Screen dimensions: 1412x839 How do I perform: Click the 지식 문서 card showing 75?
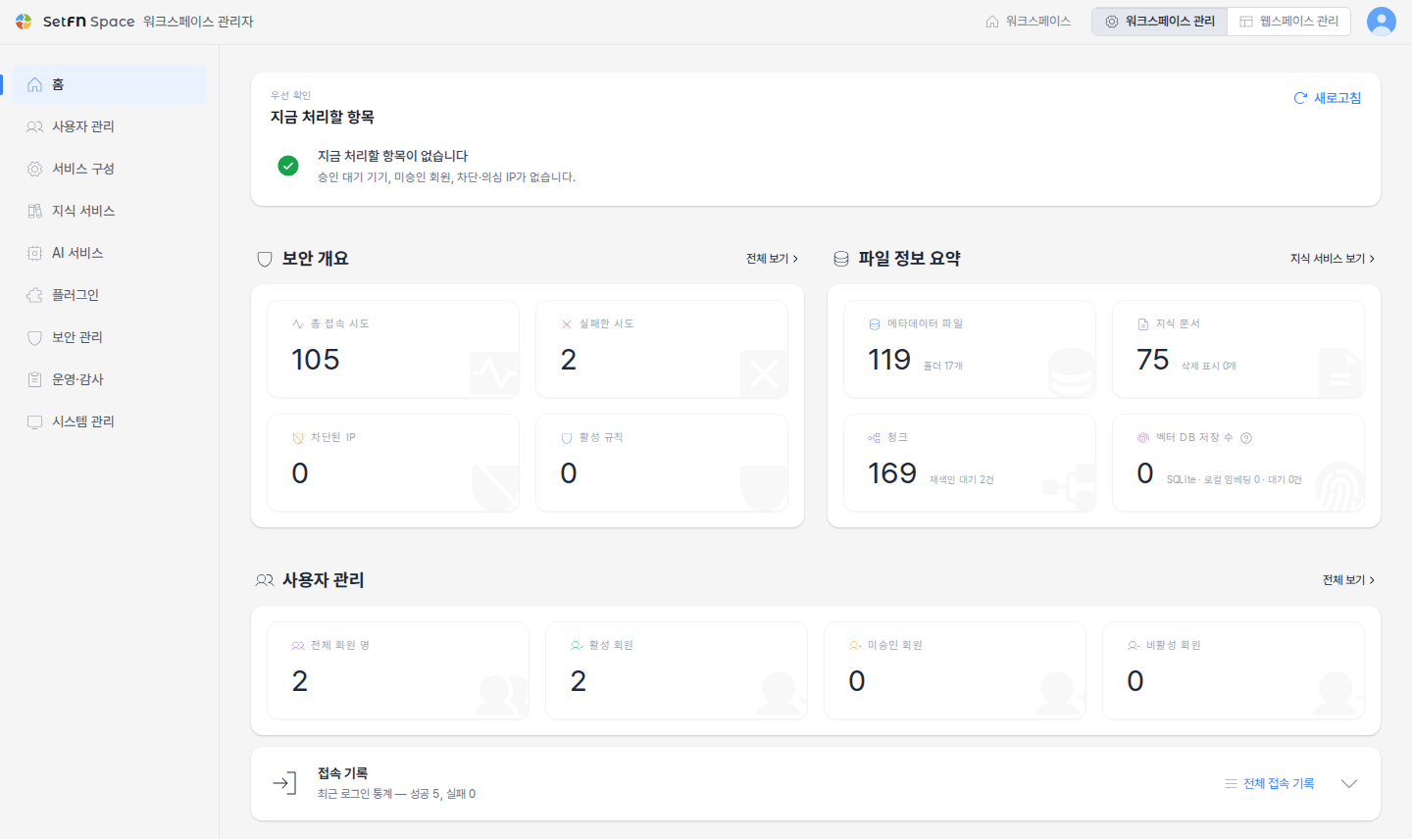(1238, 349)
